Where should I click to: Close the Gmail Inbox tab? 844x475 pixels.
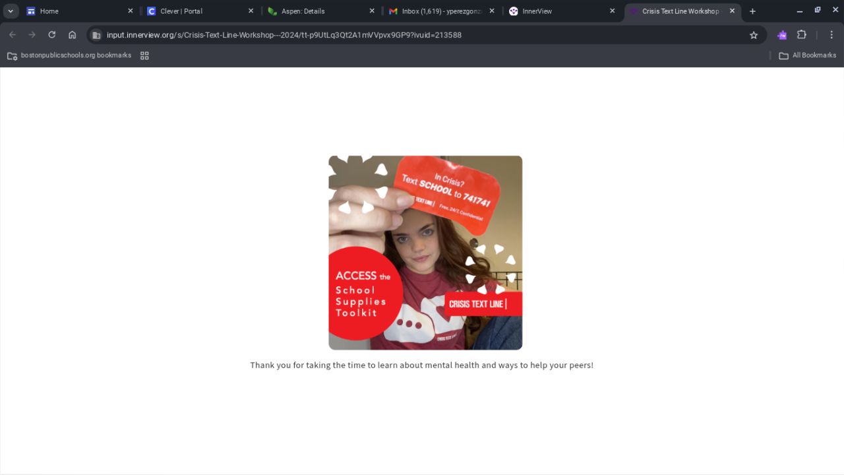click(x=492, y=11)
